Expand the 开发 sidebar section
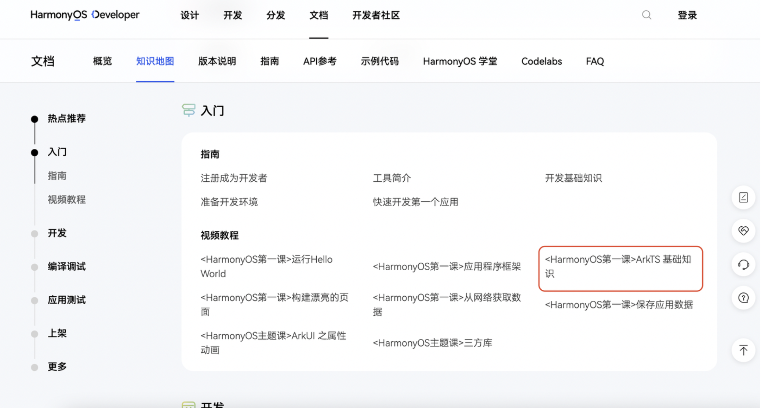 click(x=57, y=233)
